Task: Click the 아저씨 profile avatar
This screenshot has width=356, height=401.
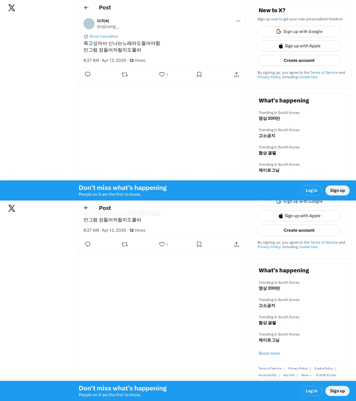Action: click(x=89, y=24)
